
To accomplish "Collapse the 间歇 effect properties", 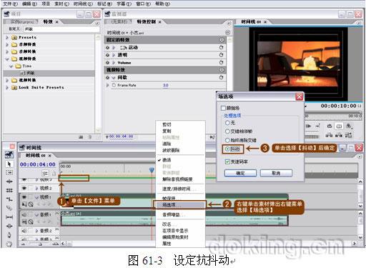I will 114,77.
